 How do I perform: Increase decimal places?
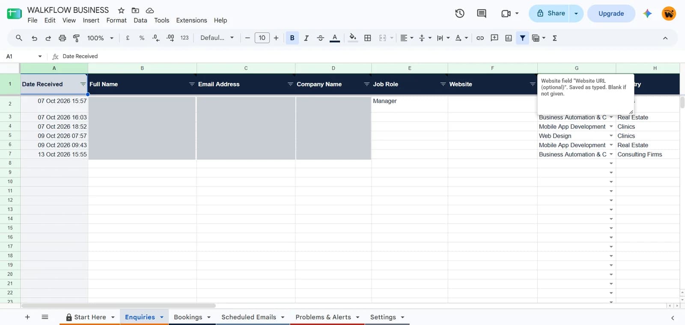(170, 38)
